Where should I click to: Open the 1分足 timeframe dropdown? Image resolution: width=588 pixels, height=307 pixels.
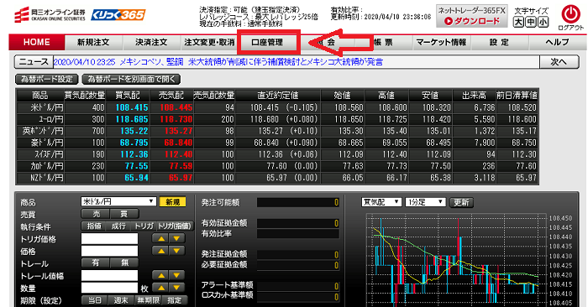coord(426,202)
